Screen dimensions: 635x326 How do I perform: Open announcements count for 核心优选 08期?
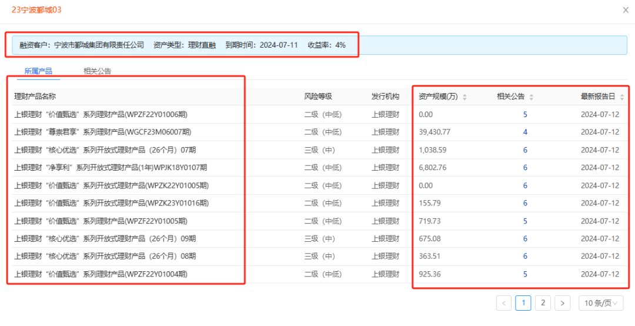click(x=525, y=257)
